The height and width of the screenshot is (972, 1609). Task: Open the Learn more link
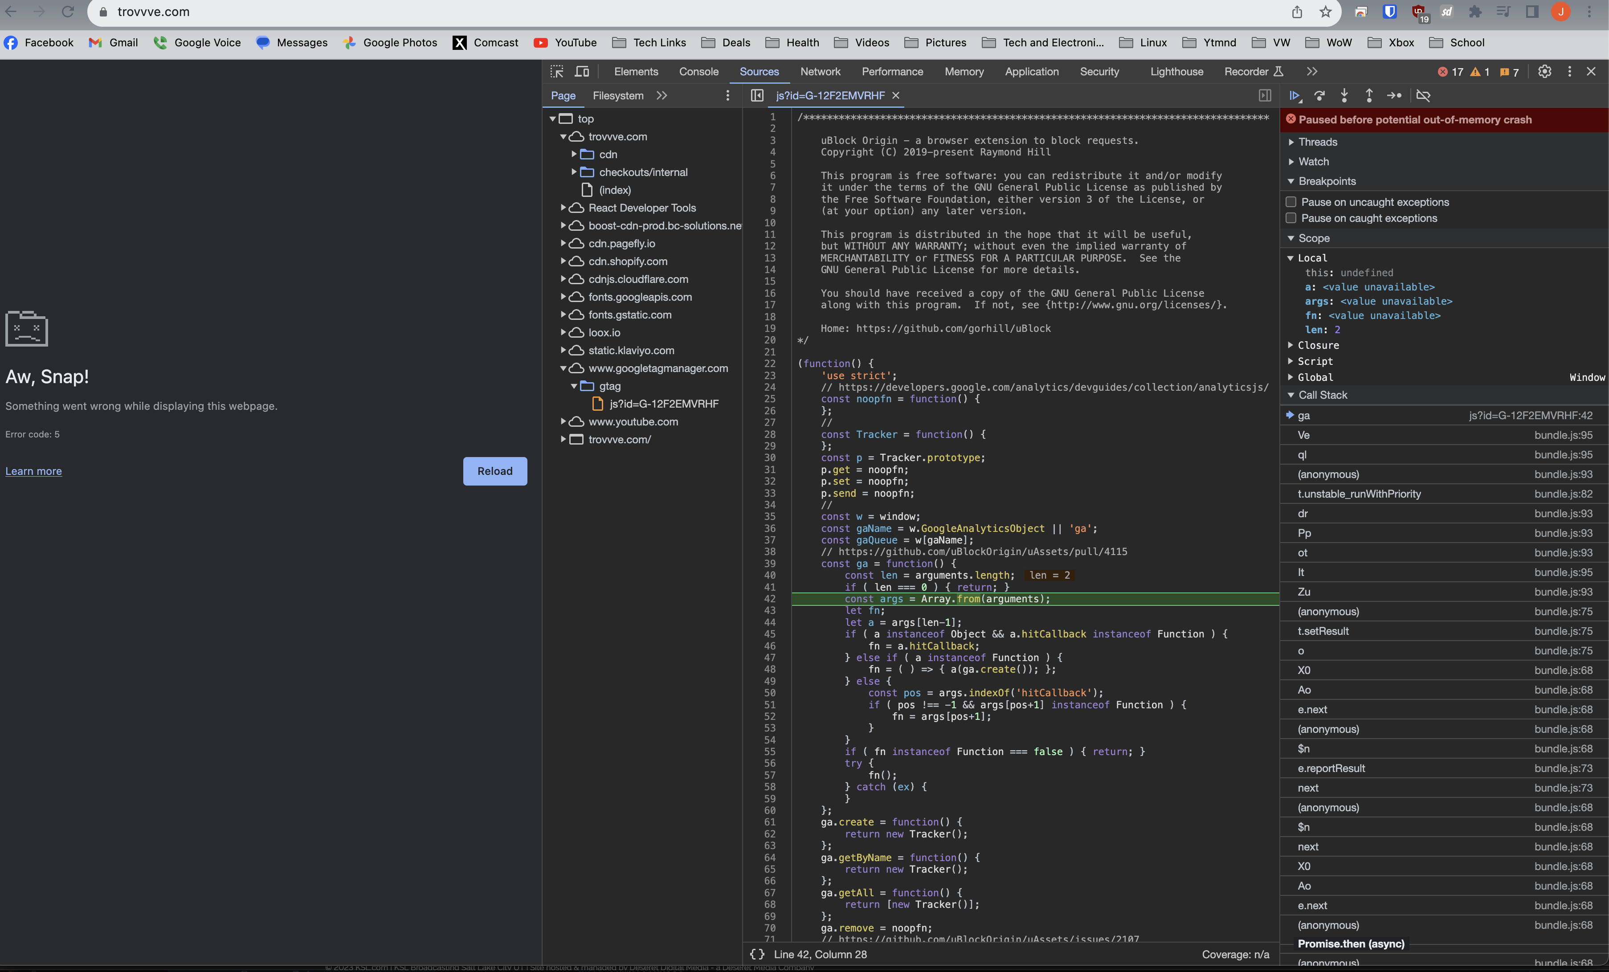pos(33,470)
